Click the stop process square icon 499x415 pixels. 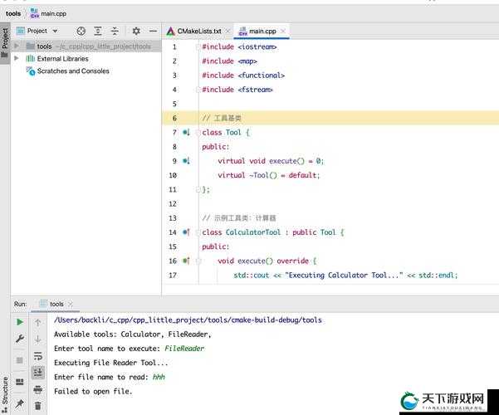(x=20, y=360)
